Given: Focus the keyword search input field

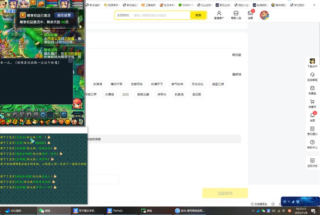Looking at the screenshot, I should (x=161, y=15).
